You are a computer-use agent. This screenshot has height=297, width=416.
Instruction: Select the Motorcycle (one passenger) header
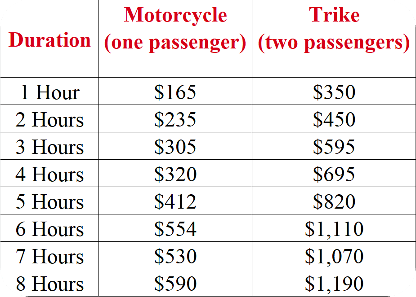tap(175, 29)
